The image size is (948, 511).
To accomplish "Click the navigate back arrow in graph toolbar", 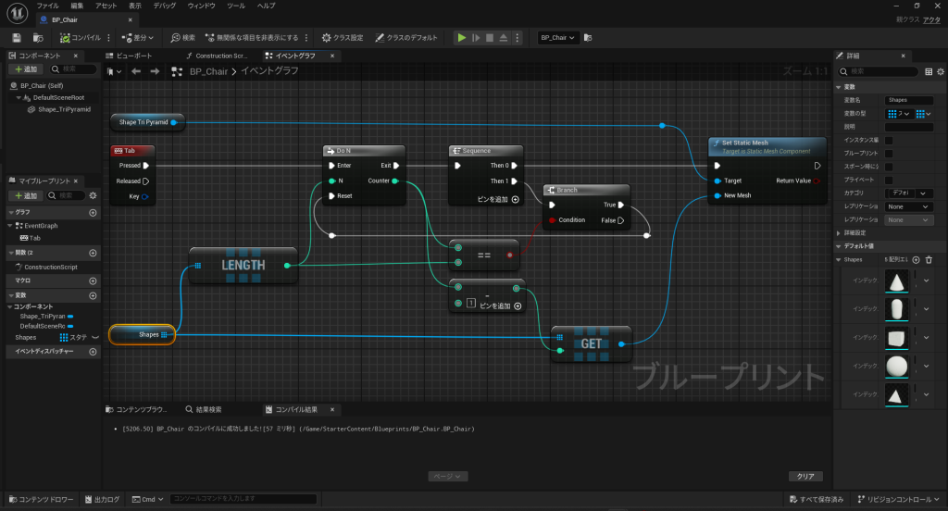I will 136,71.
